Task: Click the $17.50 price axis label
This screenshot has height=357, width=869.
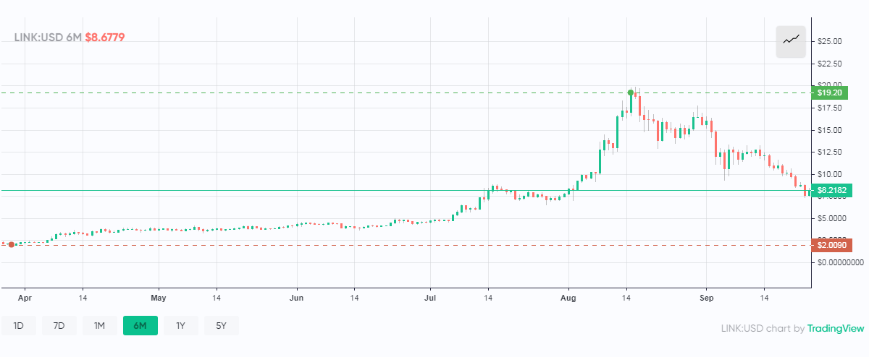Action: click(x=829, y=108)
